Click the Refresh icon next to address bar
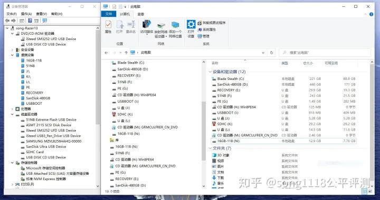 click(271, 53)
